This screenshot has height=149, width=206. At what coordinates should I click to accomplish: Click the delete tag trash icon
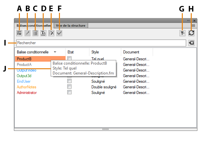pos(35,33)
